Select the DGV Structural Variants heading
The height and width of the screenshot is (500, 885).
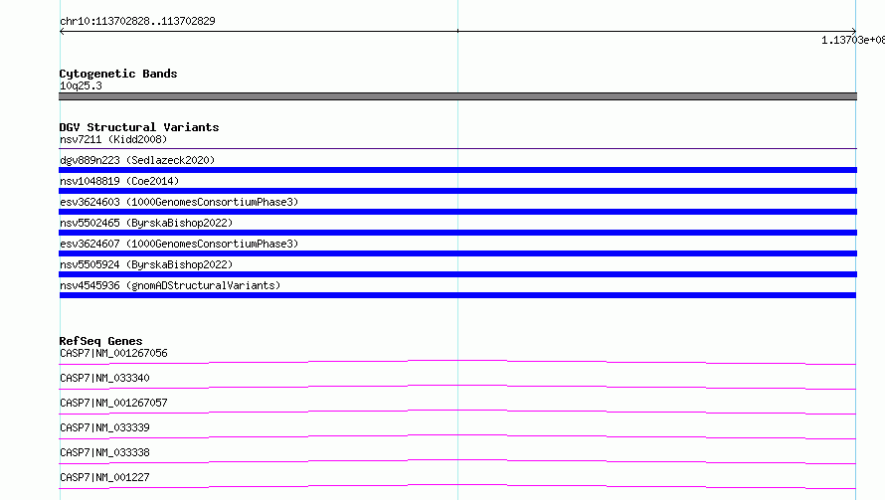point(139,127)
